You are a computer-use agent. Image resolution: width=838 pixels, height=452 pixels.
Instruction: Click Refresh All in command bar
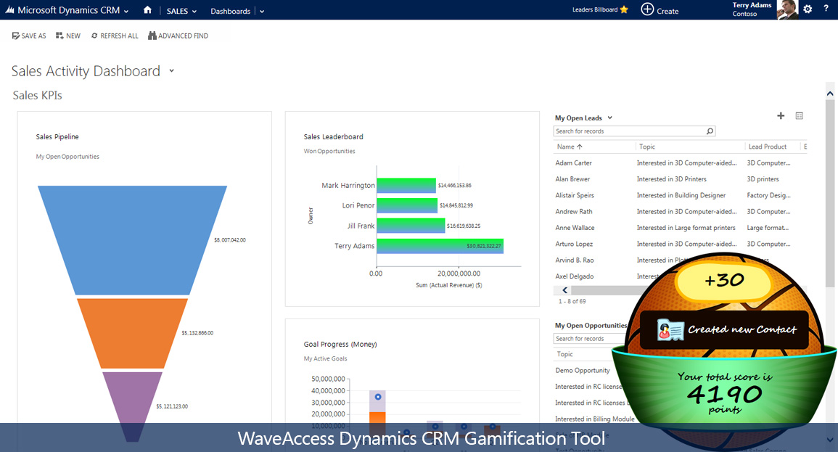point(115,36)
